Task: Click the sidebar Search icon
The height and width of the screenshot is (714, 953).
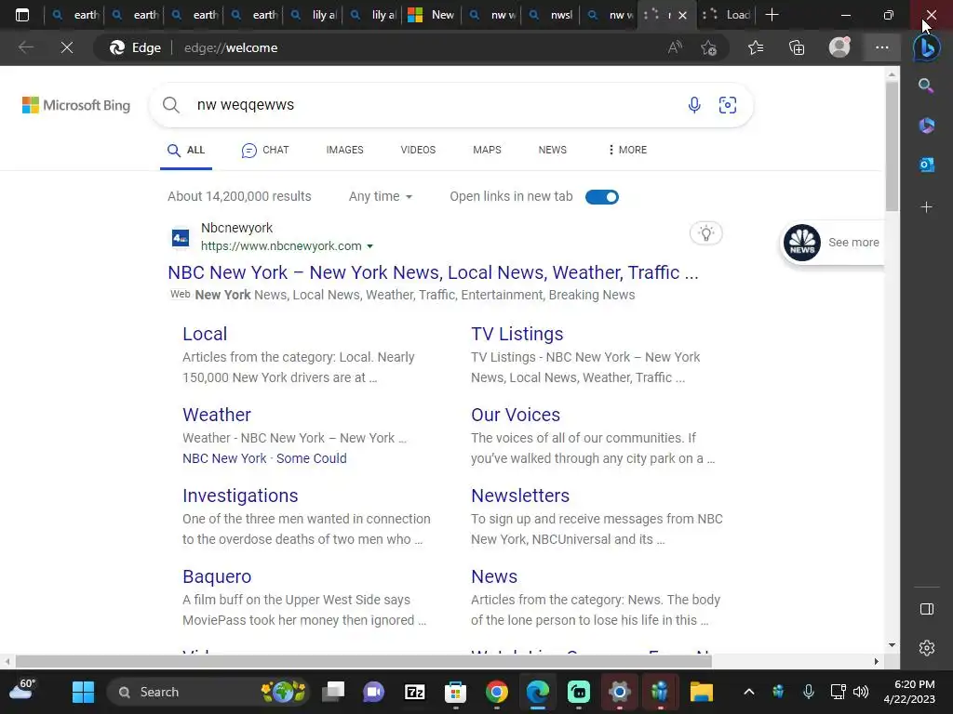Action: tap(926, 86)
